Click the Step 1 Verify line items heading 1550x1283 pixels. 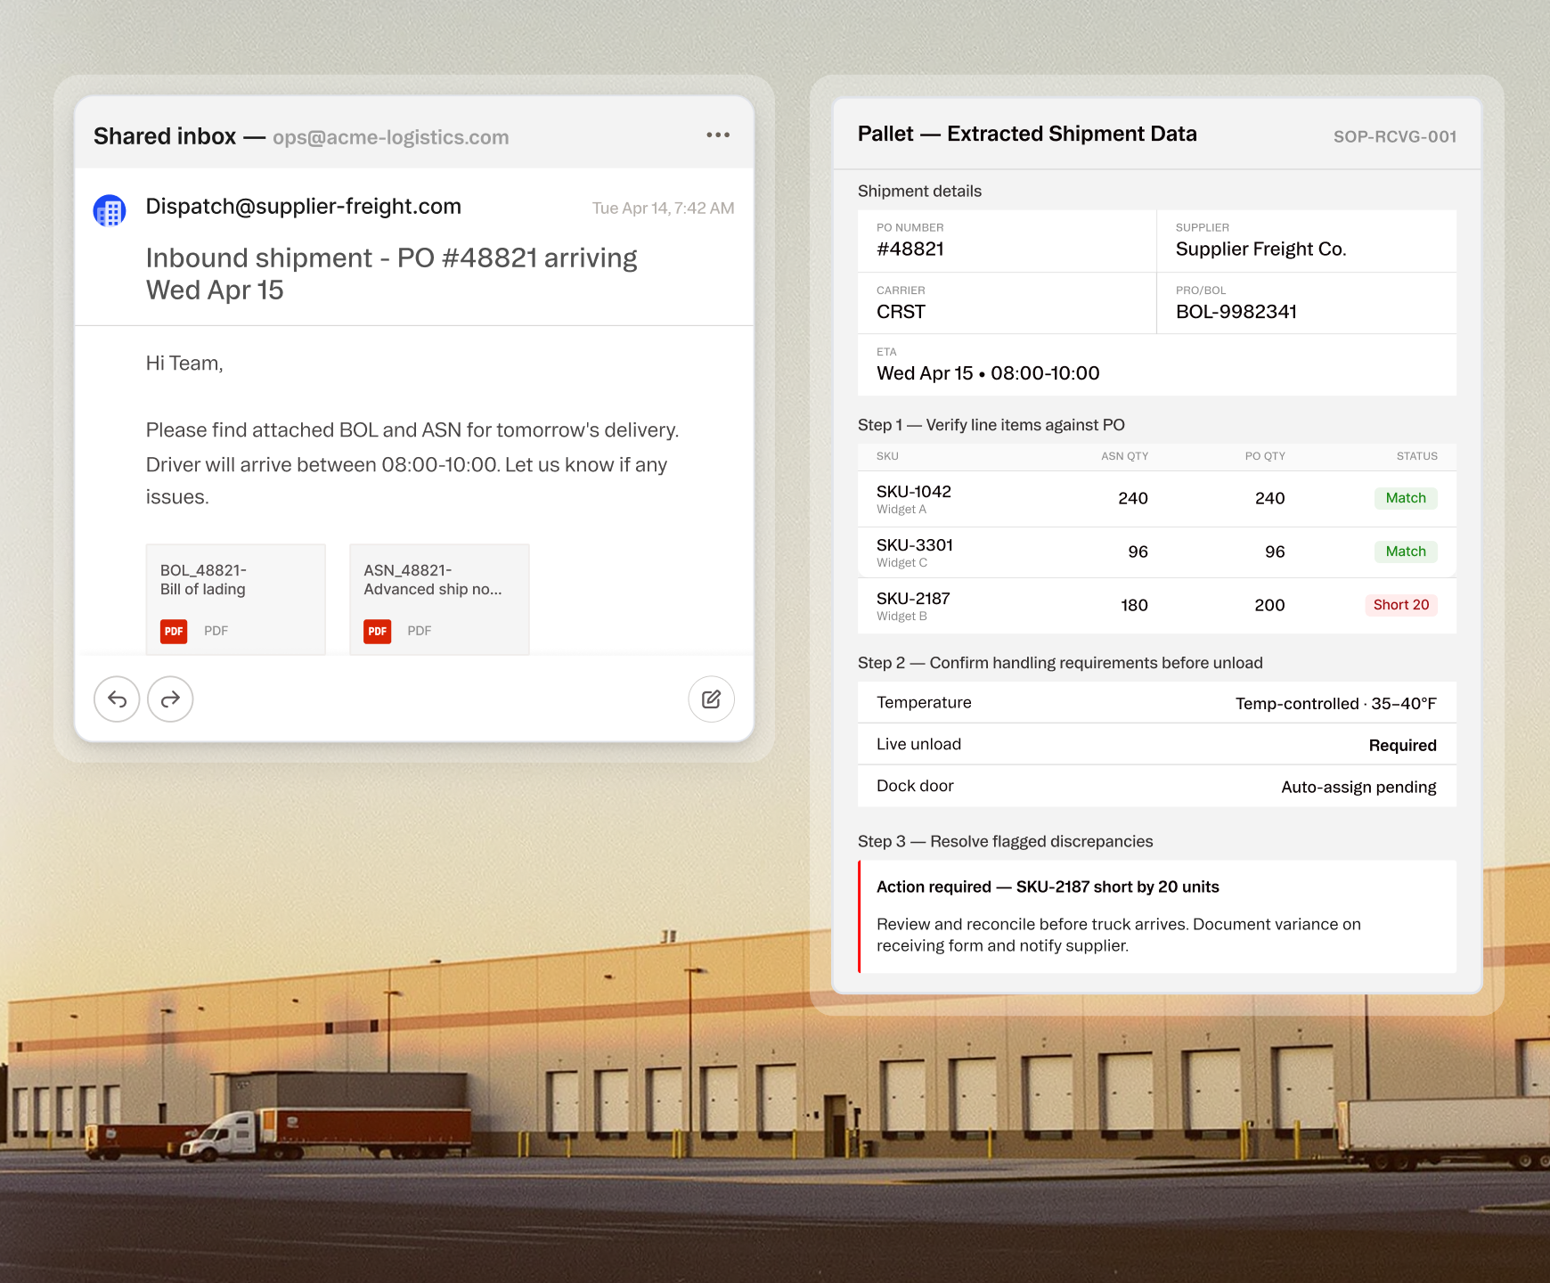point(991,425)
